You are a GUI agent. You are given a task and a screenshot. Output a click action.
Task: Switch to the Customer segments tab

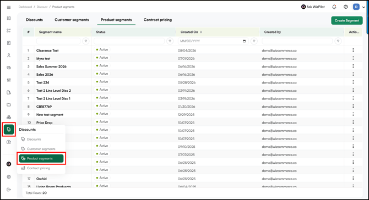tap(72, 20)
